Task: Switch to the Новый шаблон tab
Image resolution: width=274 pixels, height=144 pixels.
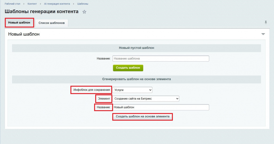Action: pos(19,22)
